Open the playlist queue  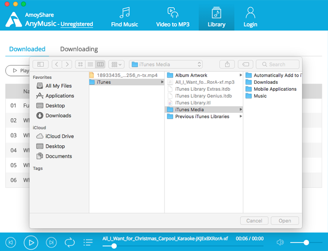(x=88, y=242)
